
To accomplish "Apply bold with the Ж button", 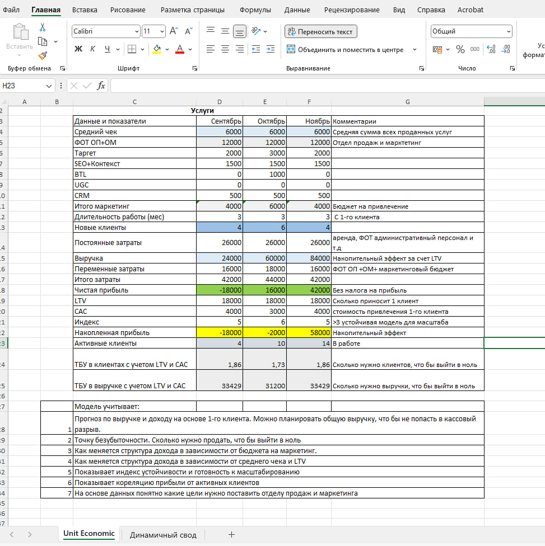I will coord(78,49).
